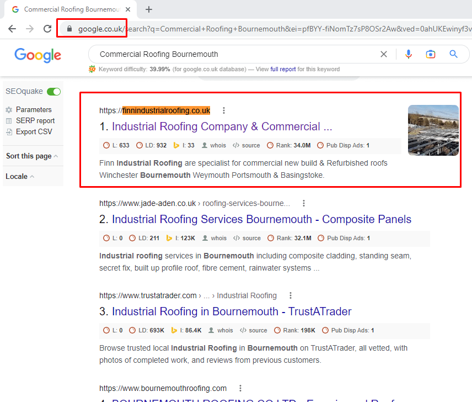Click the search input field with Commercial Roofing Bournemouth
Screen dimensions: 472x402
[235, 54]
